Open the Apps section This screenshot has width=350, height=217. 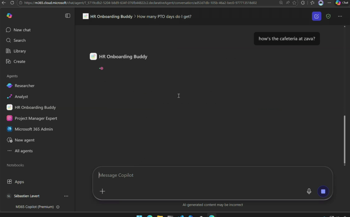[x=15, y=182]
